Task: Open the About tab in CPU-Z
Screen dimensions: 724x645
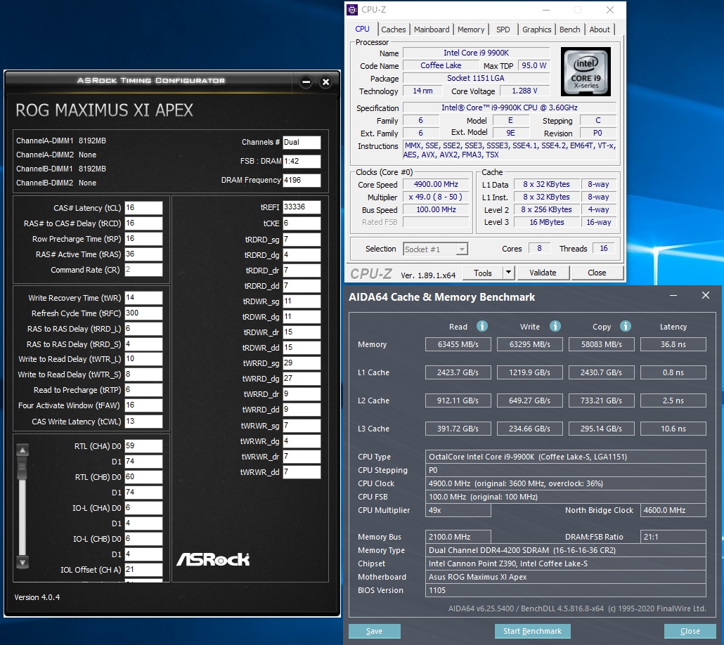Action: [x=600, y=30]
